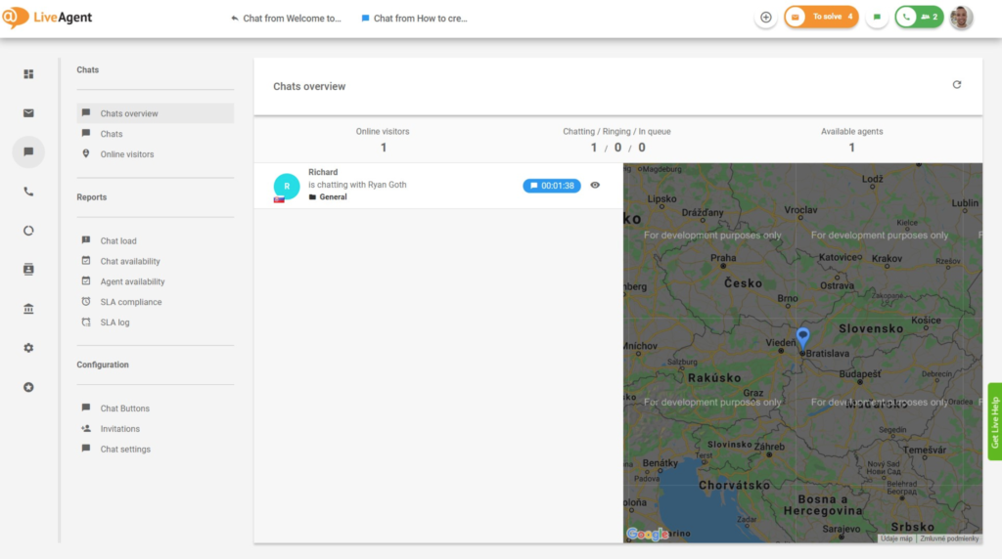Open the Dashboard icon in left sidebar

[28, 74]
